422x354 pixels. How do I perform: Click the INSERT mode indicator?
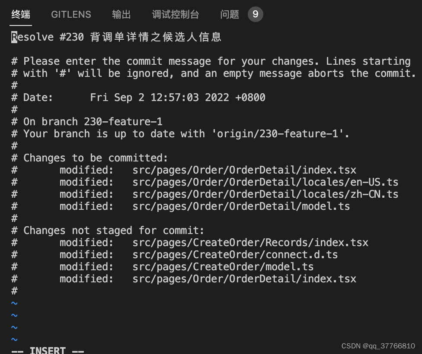tap(48, 350)
